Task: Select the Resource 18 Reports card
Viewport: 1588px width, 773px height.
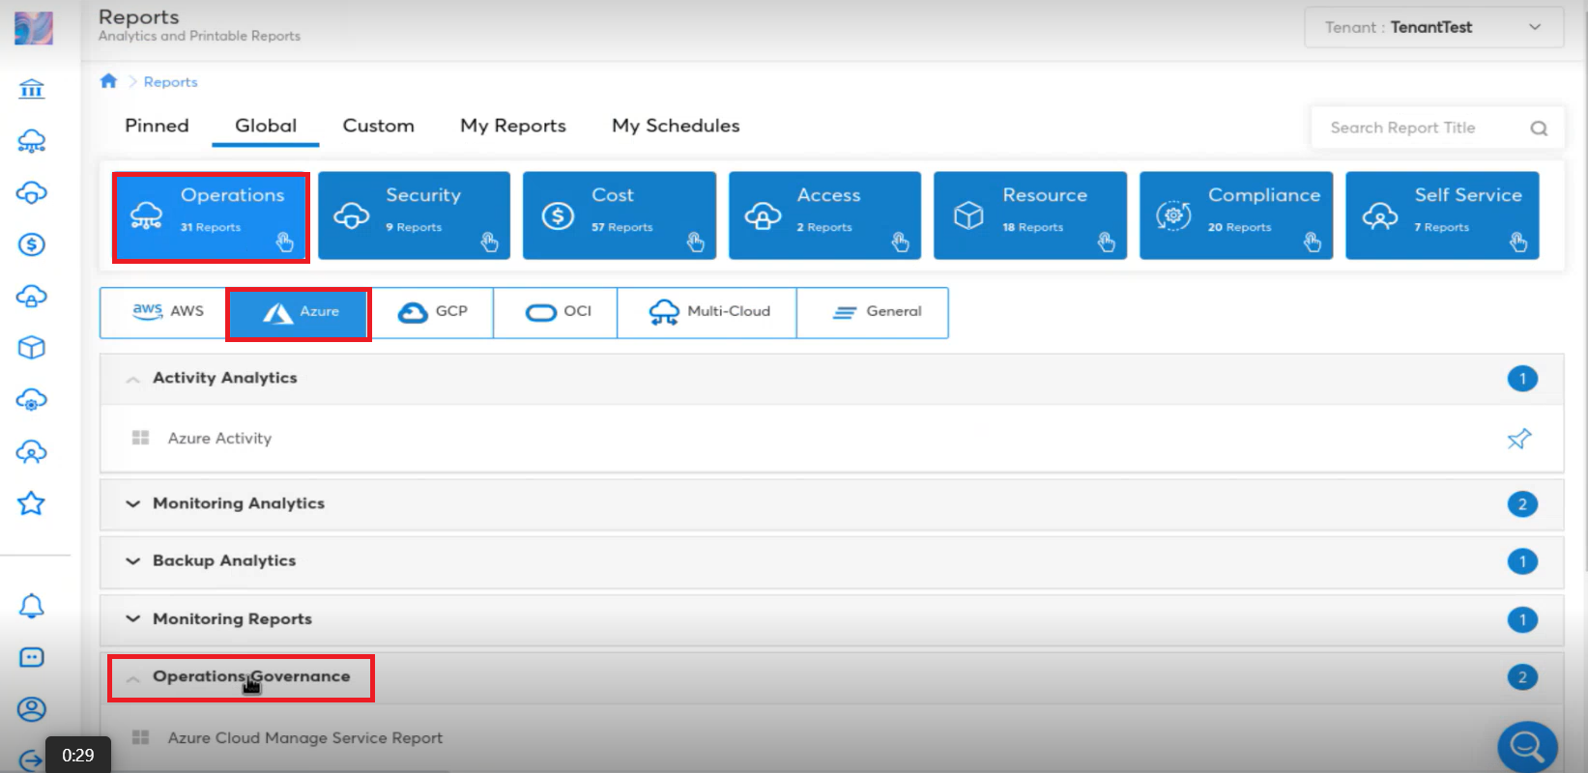Action: 1030,215
